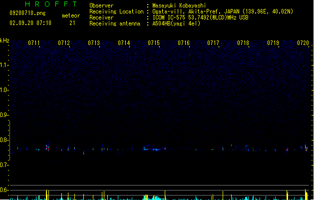Click the 0715 time marker
Screen dimensions: 314x200
coord(154,43)
